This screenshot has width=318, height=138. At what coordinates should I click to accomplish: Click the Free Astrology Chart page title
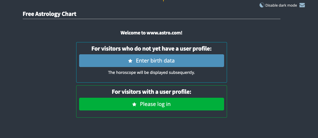tap(49, 14)
